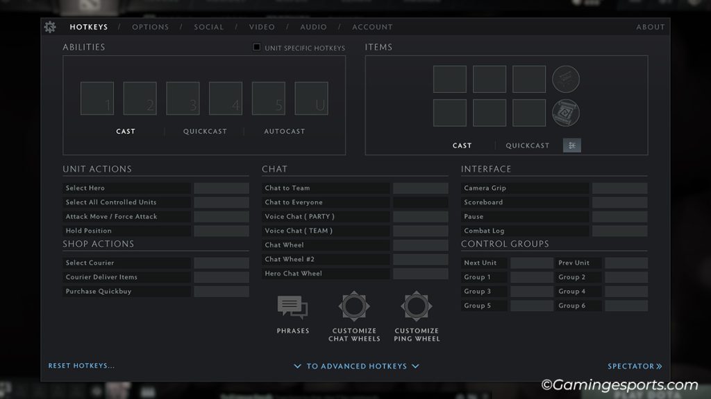This screenshot has width=711, height=399.
Task: Open the OPTIONS settings section
Action: 150,27
